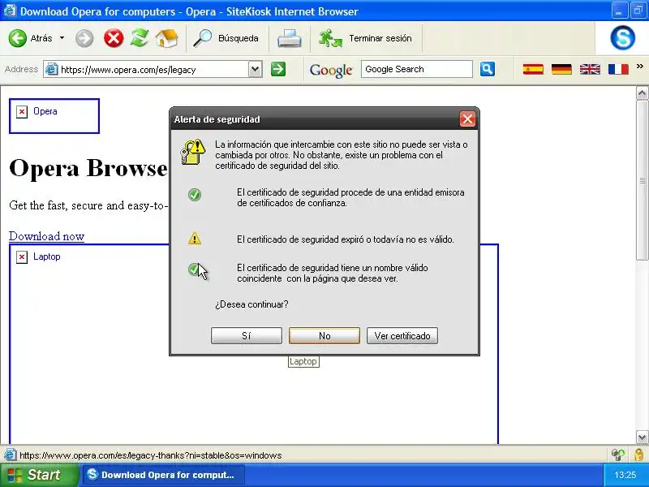Click the Google logo
649x487 pixels.
pyautogui.click(x=331, y=70)
